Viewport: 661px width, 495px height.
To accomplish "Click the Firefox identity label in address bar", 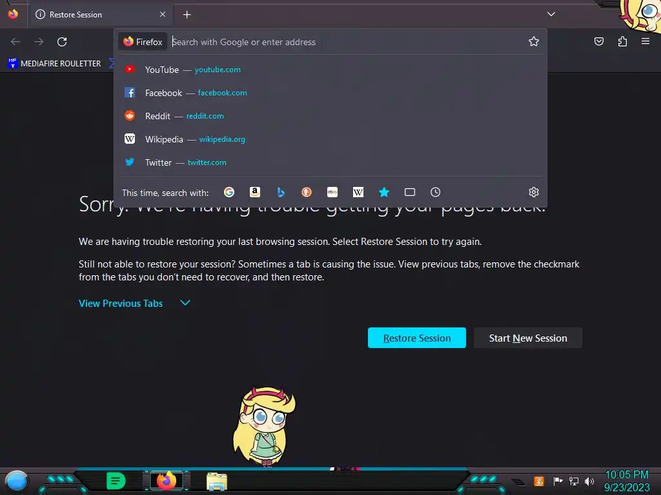I will (x=143, y=42).
